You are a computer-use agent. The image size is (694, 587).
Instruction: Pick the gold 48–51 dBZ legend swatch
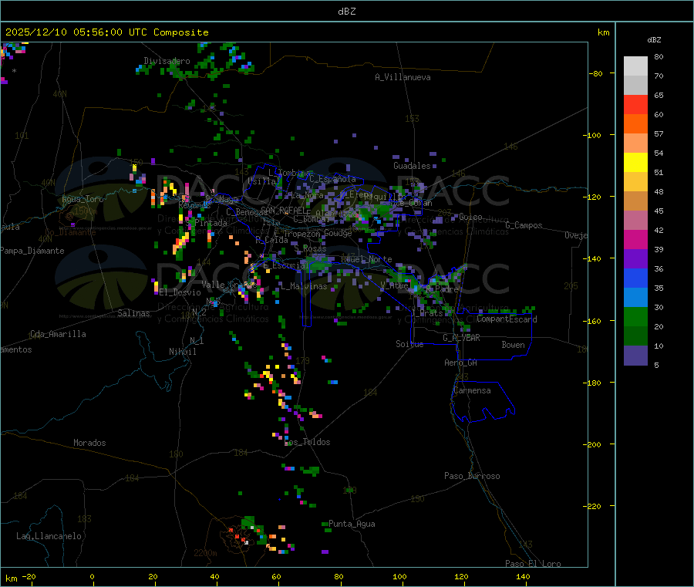[635, 182]
